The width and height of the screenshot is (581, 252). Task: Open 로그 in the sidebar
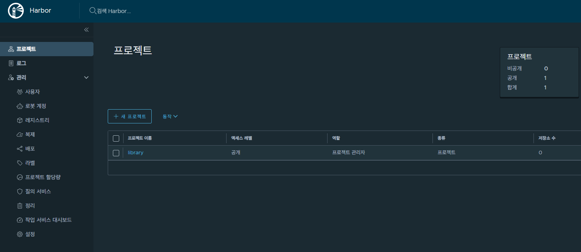point(21,63)
